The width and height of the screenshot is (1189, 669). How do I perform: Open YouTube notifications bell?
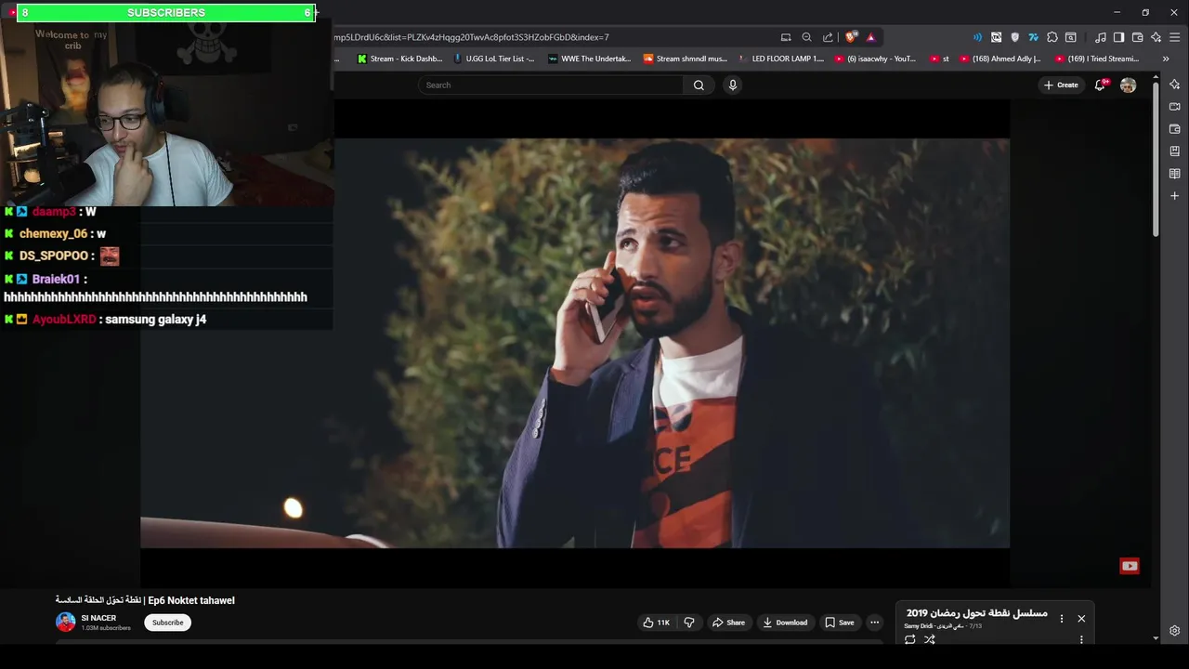click(1100, 85)
